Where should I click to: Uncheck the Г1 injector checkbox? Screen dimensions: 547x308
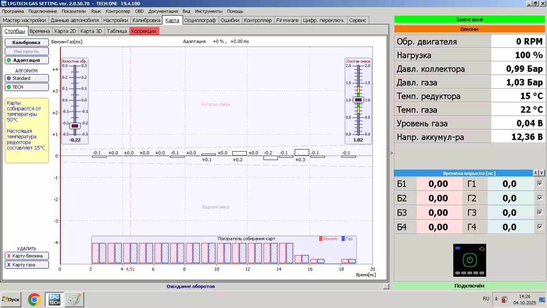point(539,184)
